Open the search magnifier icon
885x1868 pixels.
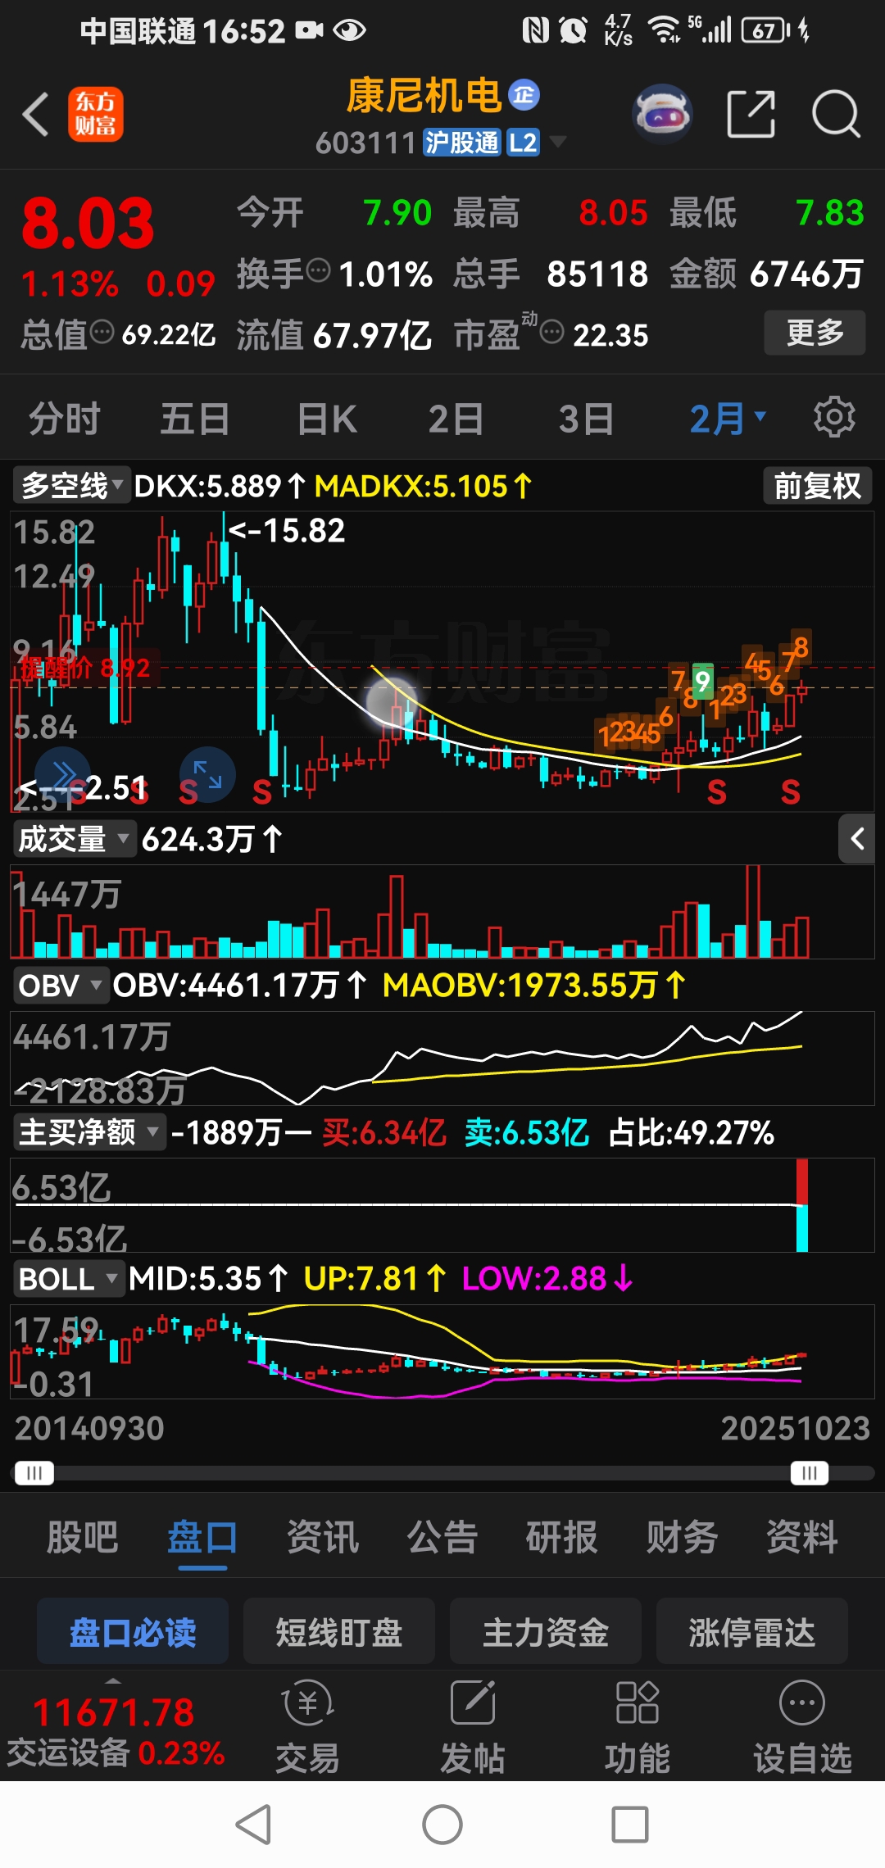(836, 114)
